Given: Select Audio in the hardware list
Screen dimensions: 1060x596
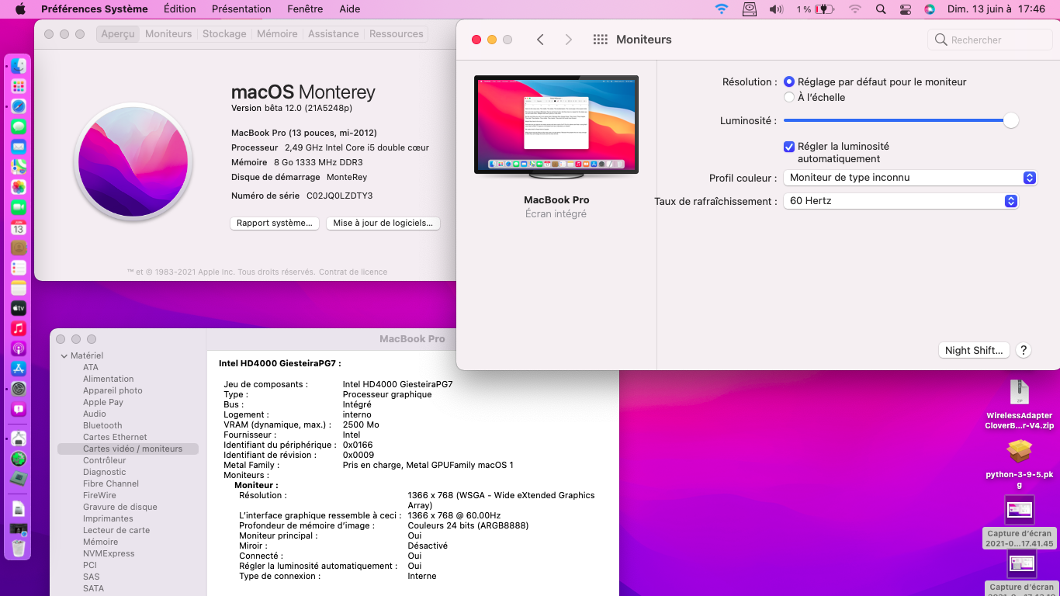Looking at the screenshot, I should click(x=95, y=414).
